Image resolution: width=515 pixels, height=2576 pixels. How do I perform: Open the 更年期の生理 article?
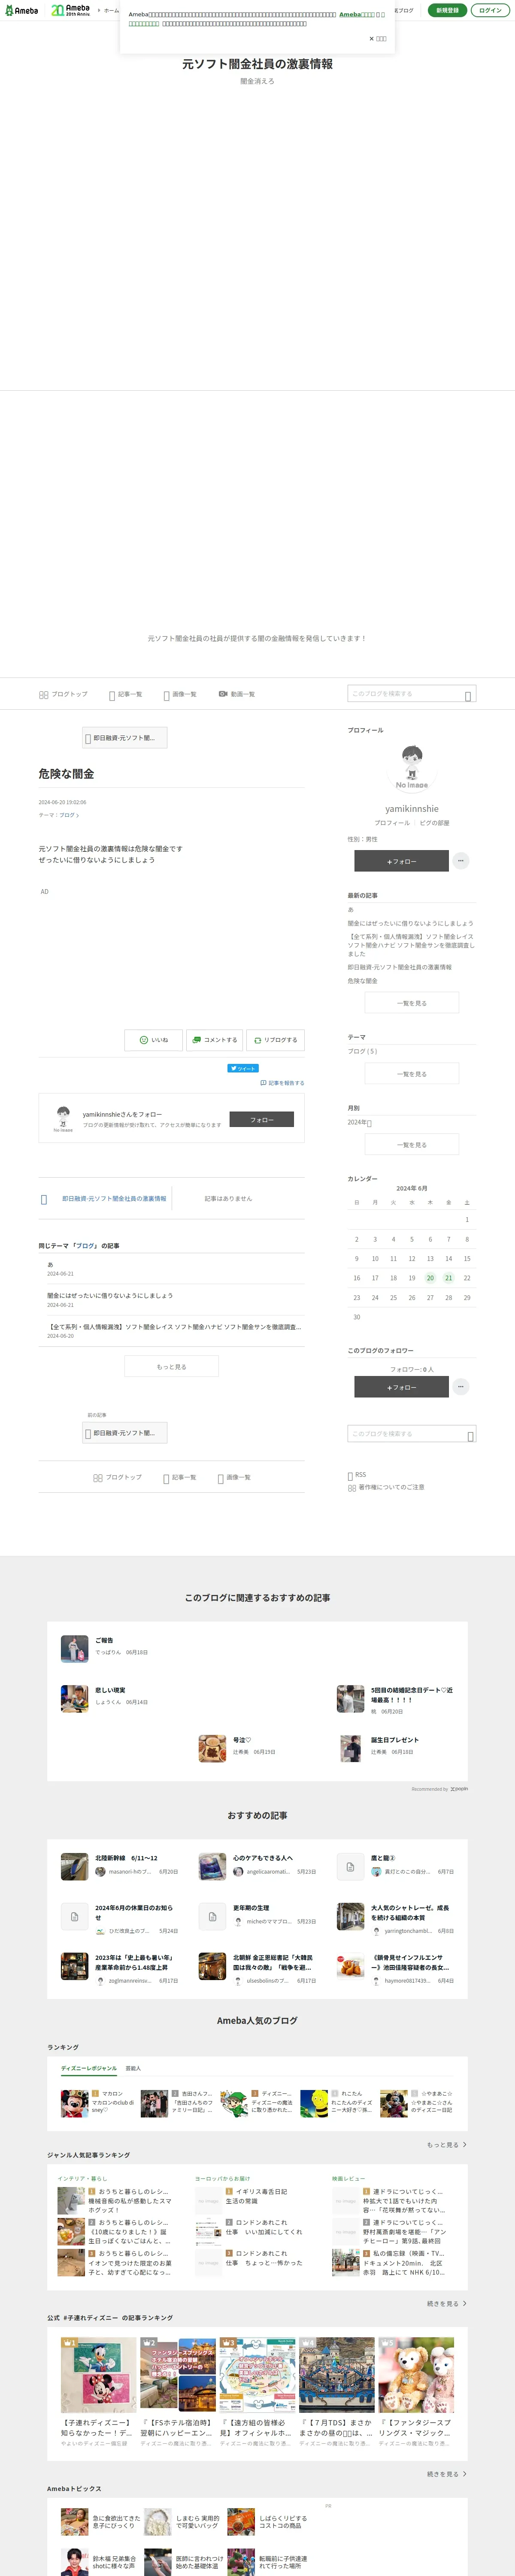(251, 1908)
